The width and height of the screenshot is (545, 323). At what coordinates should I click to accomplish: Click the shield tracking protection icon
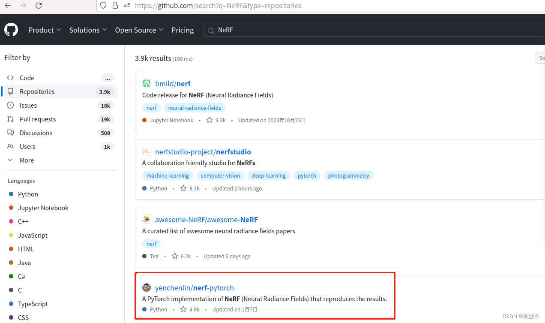tap(103, 6)
